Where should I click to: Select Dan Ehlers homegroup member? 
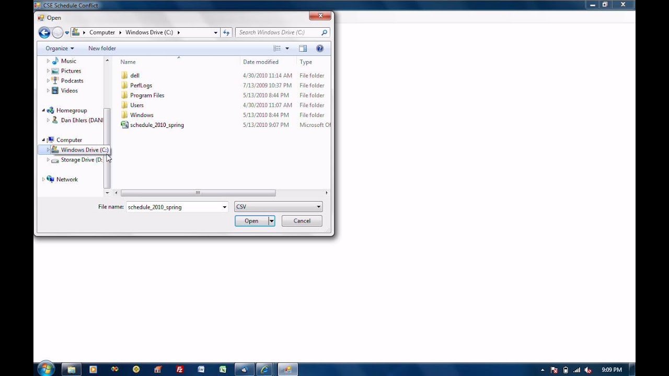82,120
